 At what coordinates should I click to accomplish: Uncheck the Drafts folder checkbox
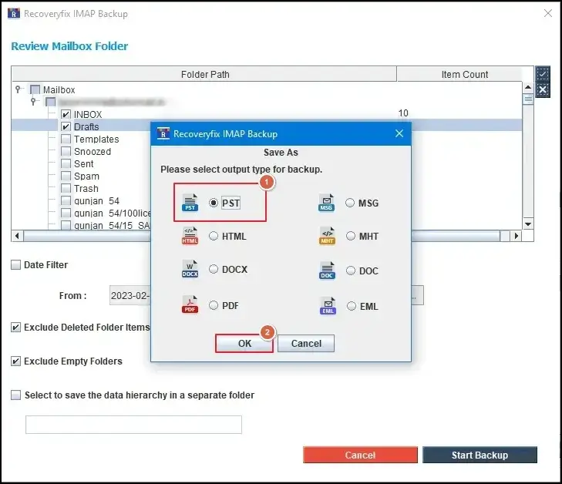[x=66, y=126]
